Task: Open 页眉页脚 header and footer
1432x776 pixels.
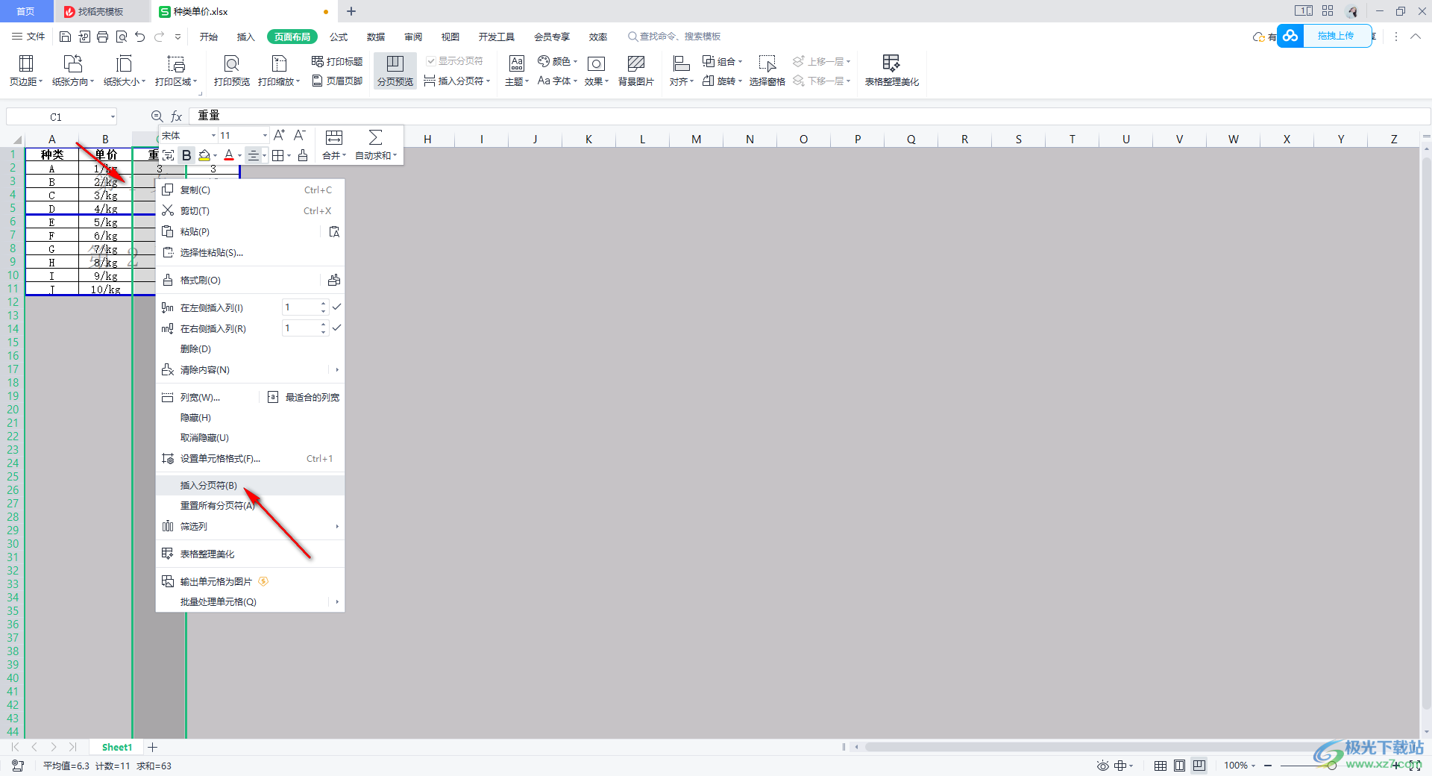Action: pyautogui.click(x=337, y=81)
